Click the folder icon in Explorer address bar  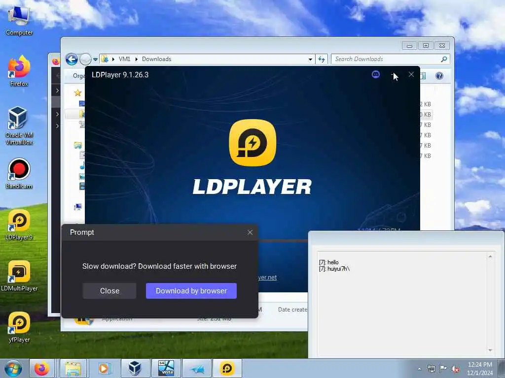coord(105,59)
